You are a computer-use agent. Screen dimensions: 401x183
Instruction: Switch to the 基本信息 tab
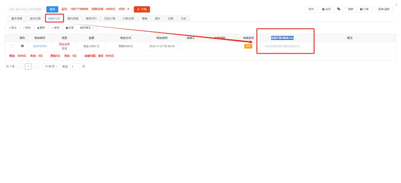pyautogui.click(x=17, y=18)
